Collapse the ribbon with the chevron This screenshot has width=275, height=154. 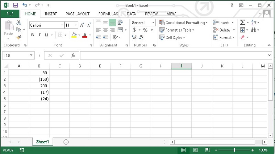pyautogui.click(x=269, y=45)
